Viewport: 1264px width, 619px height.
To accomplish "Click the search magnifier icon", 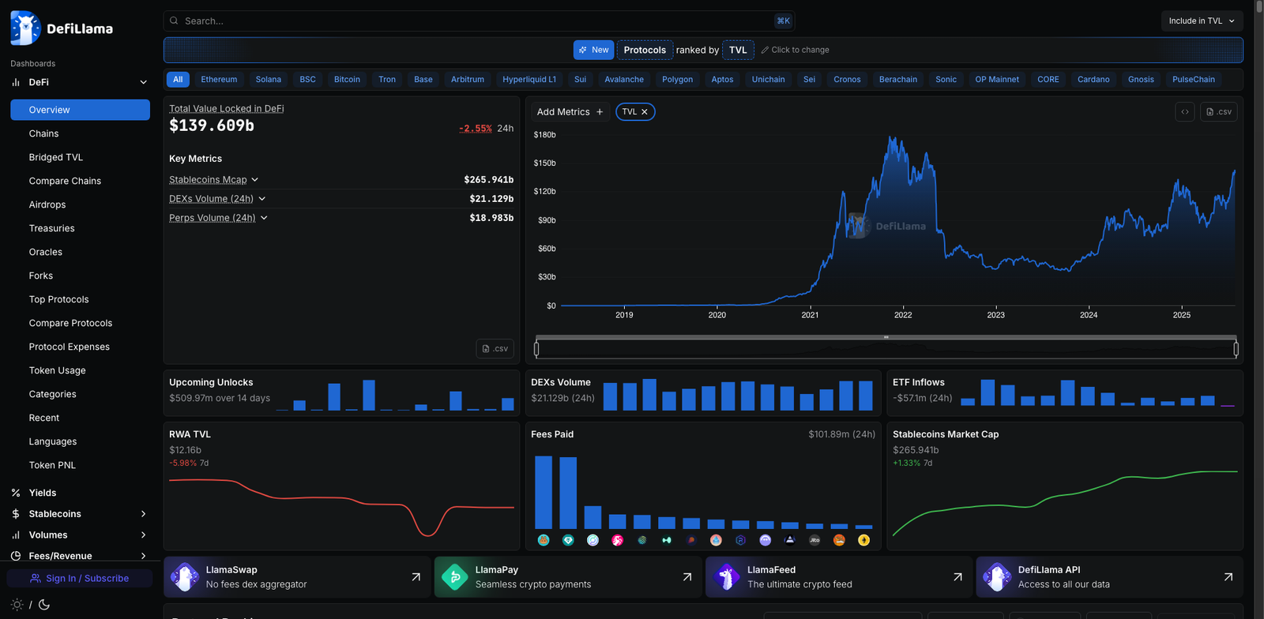I will click(174, 21).
